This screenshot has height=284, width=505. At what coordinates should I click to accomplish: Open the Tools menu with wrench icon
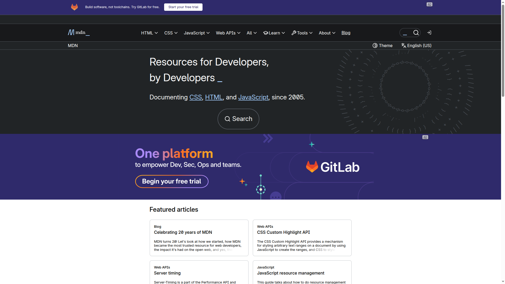coord(302,33)
